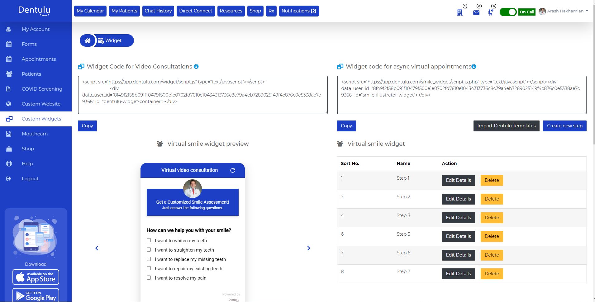Screen dimensions: 595x302
Task: Click the Shop bag icon in sidebar
Action: tap(9, 149)
